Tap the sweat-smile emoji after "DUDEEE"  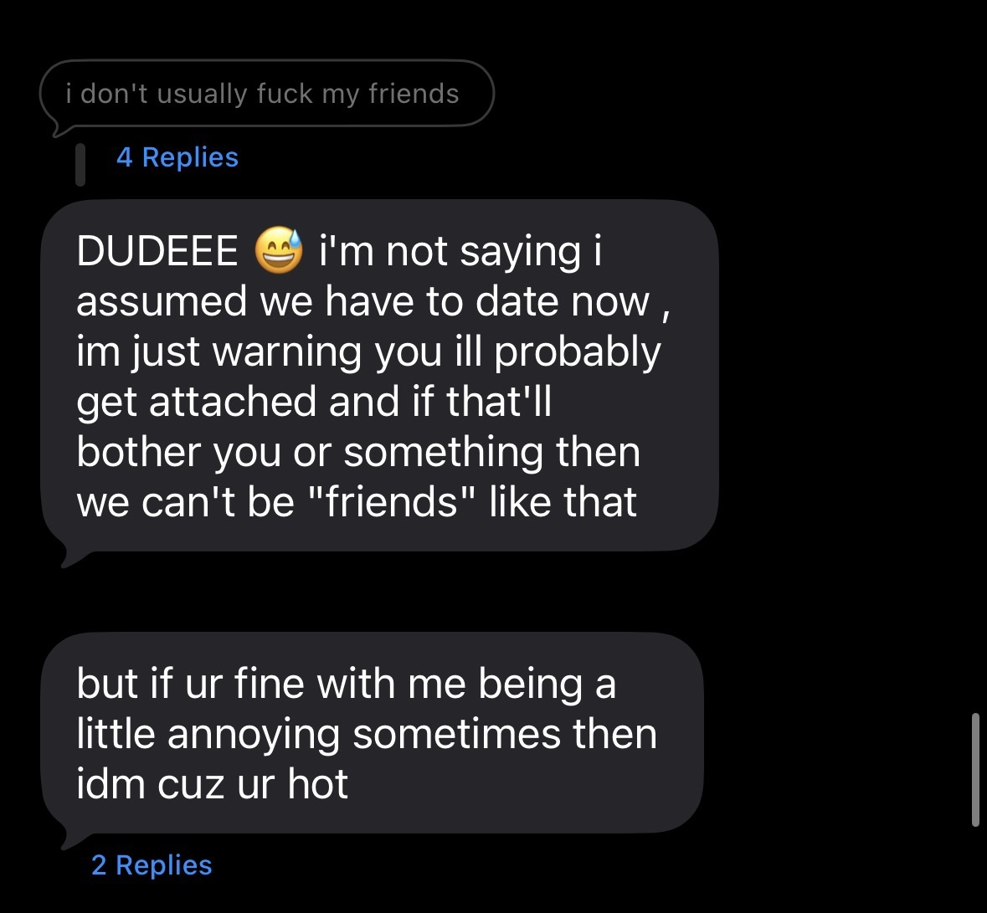click(279, 252)
